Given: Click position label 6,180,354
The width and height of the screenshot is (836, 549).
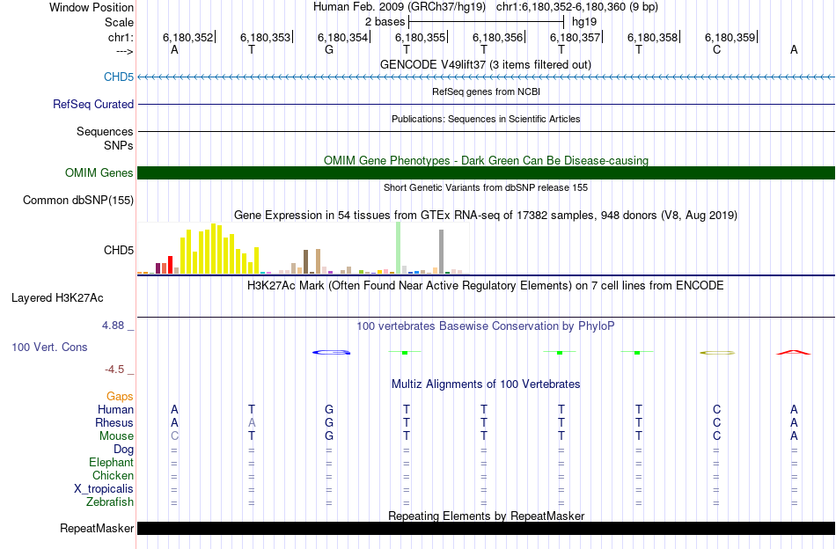Looking at the screenshot, I should pyautogui.click(x=343, y=37).
